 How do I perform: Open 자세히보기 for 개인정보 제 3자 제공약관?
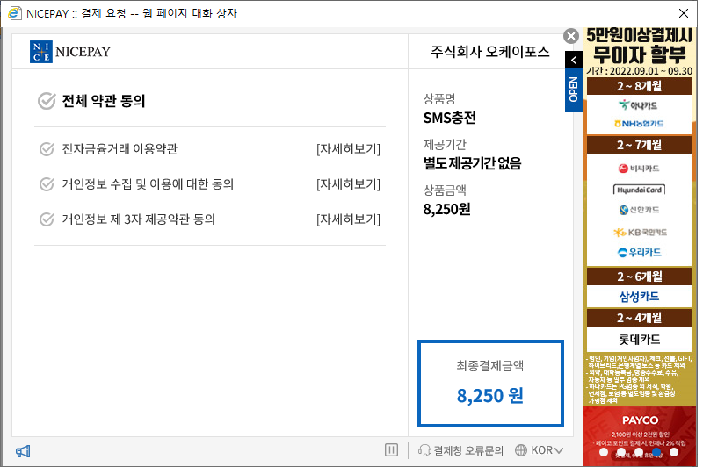pos(348,219)
